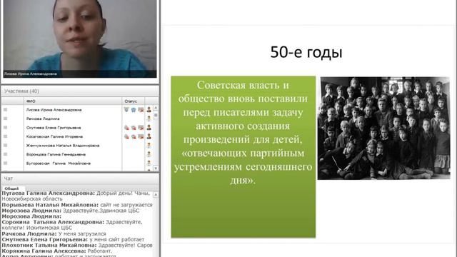Click the ФИО column header
Viewport: 457px width, 257px height.
[x=73, y=101]
